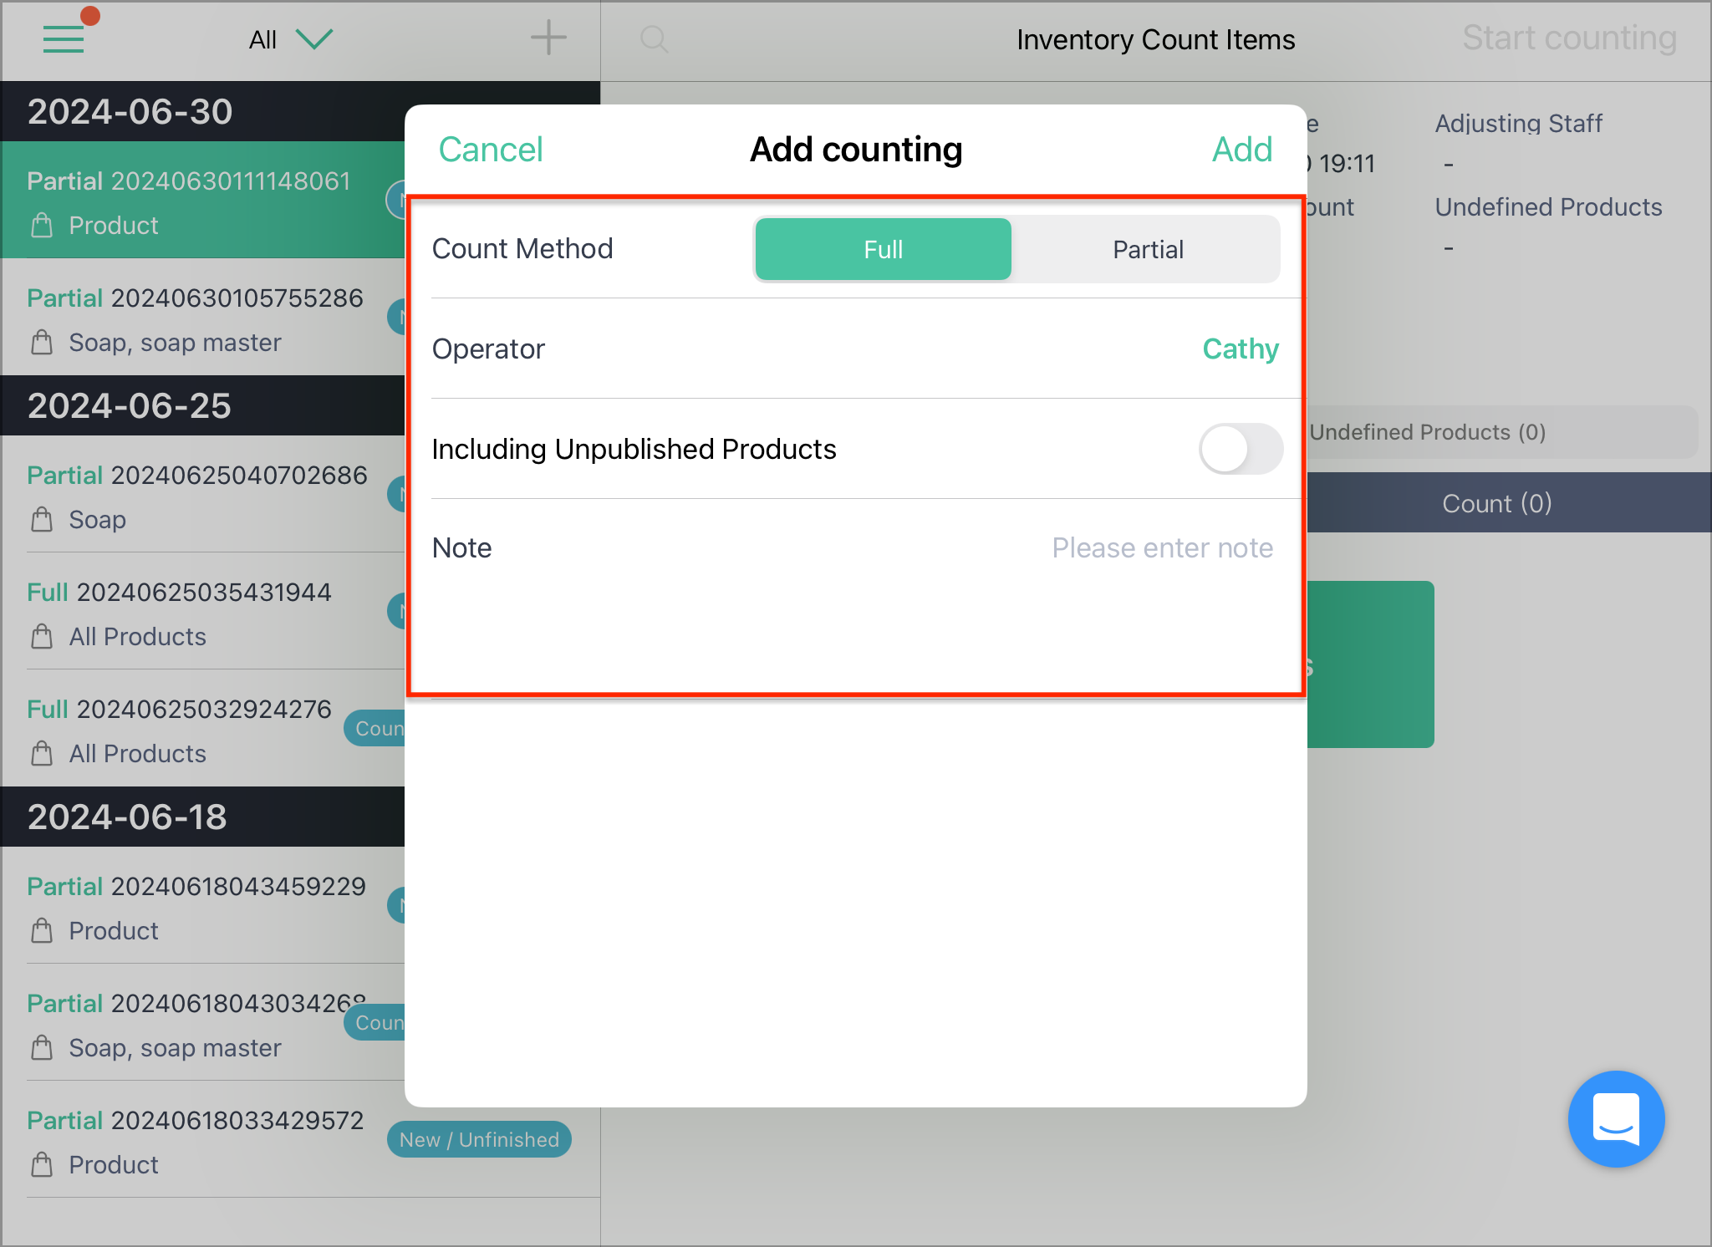This screenshot has width=1712, height=1247.
Task: Open the blue chat support bubble
Action: tap(1616, 1118)
